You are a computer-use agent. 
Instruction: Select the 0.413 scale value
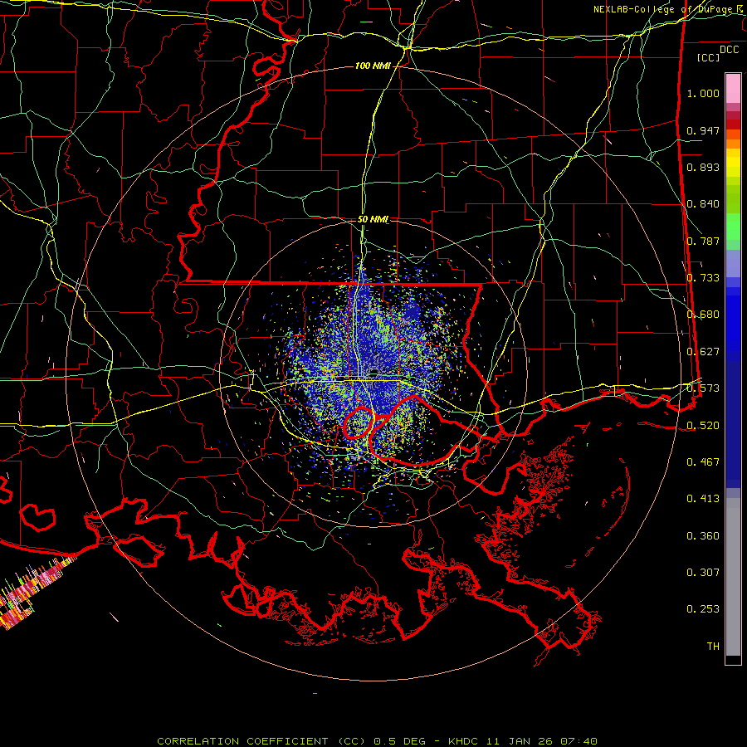click(703, 499)
